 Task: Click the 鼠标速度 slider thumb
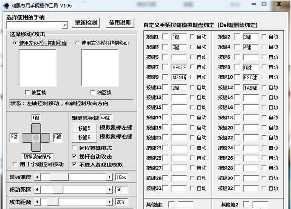point(59,177)
